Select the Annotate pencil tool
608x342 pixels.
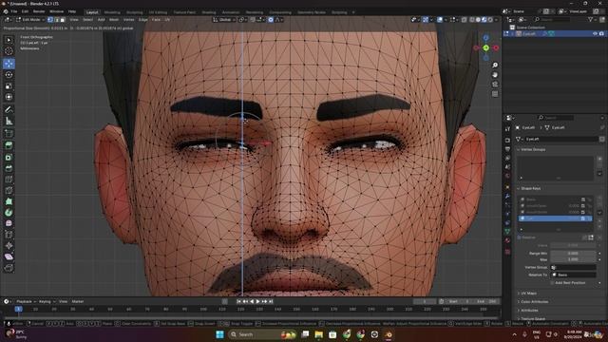click(x=9, y=110)
